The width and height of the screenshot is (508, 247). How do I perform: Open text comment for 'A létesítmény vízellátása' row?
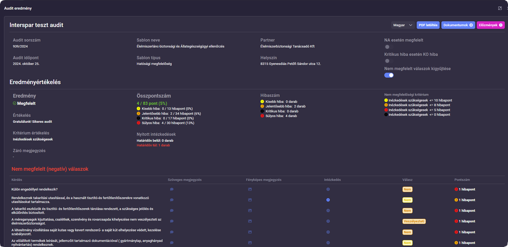point(172,232)
